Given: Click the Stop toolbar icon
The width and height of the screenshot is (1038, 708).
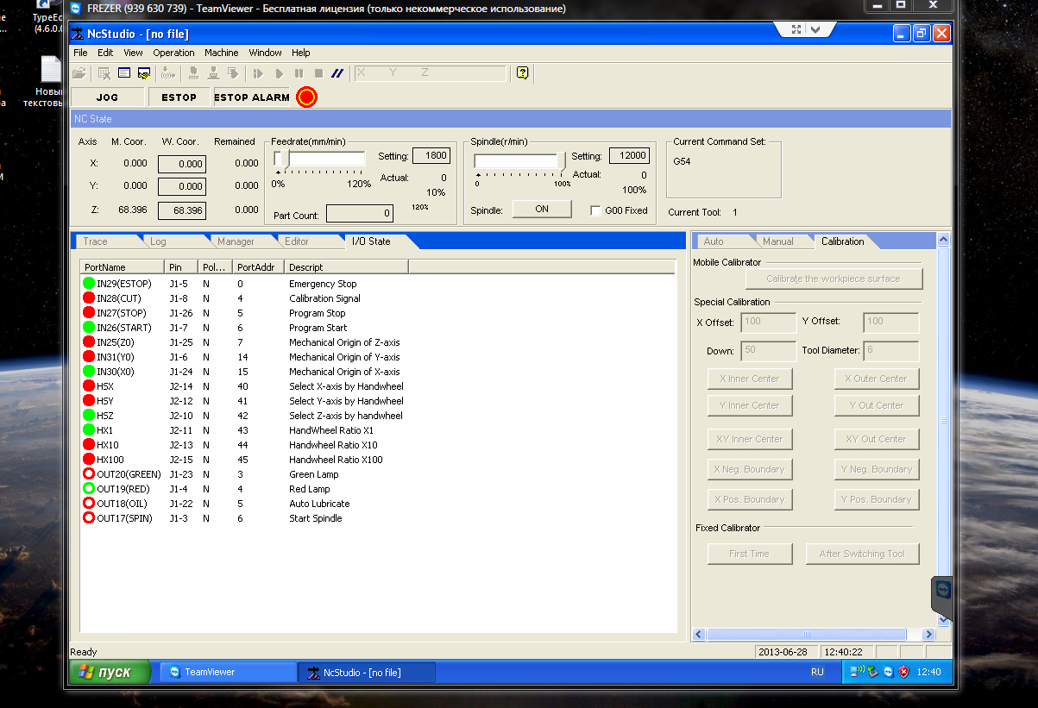Looking at the screenshot, I should pos(318,73).
